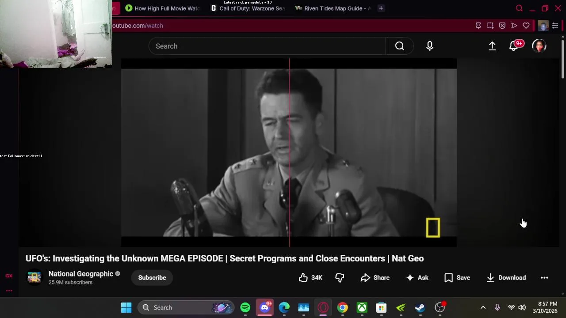Click the Windows taskbar Search box
The image size is (566, 318).
185,307
